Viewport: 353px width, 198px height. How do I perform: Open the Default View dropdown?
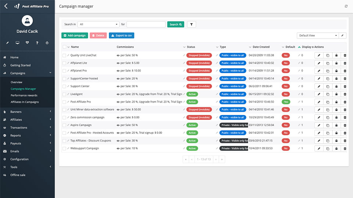318,36
